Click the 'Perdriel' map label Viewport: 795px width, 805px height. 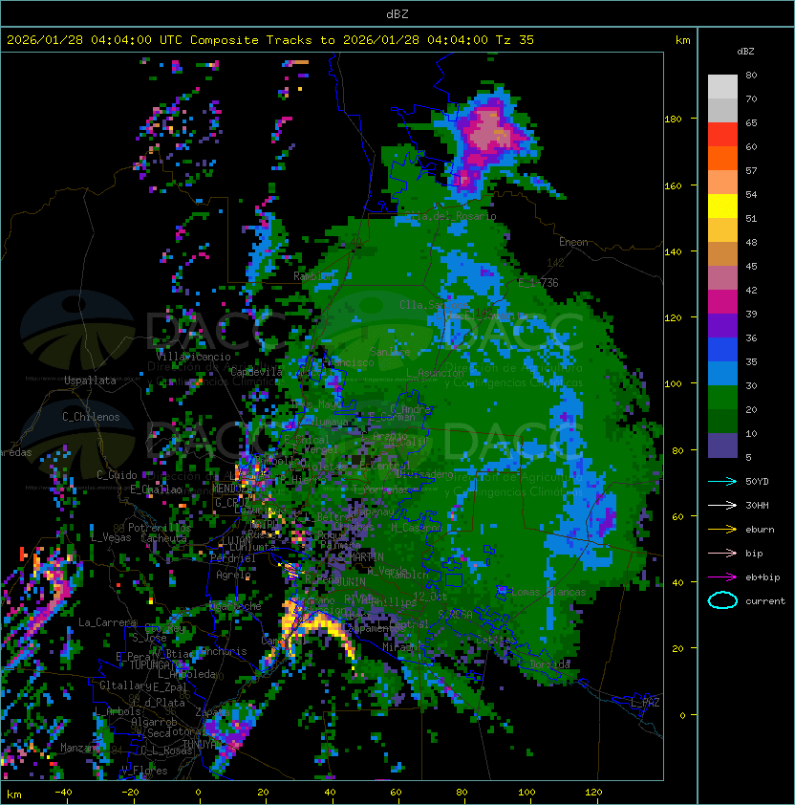pos(233,558)
